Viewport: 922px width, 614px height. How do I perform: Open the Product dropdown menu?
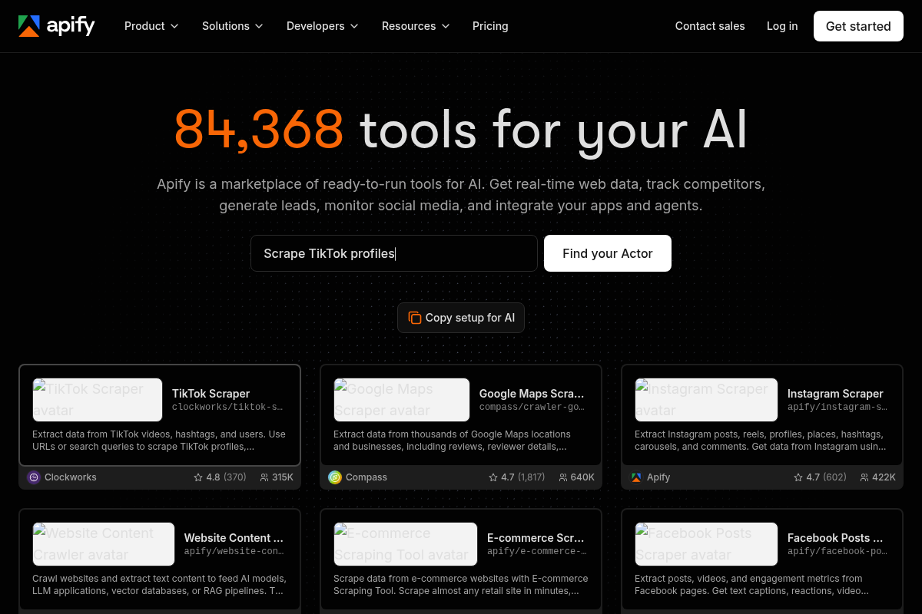tap(151, 26)
